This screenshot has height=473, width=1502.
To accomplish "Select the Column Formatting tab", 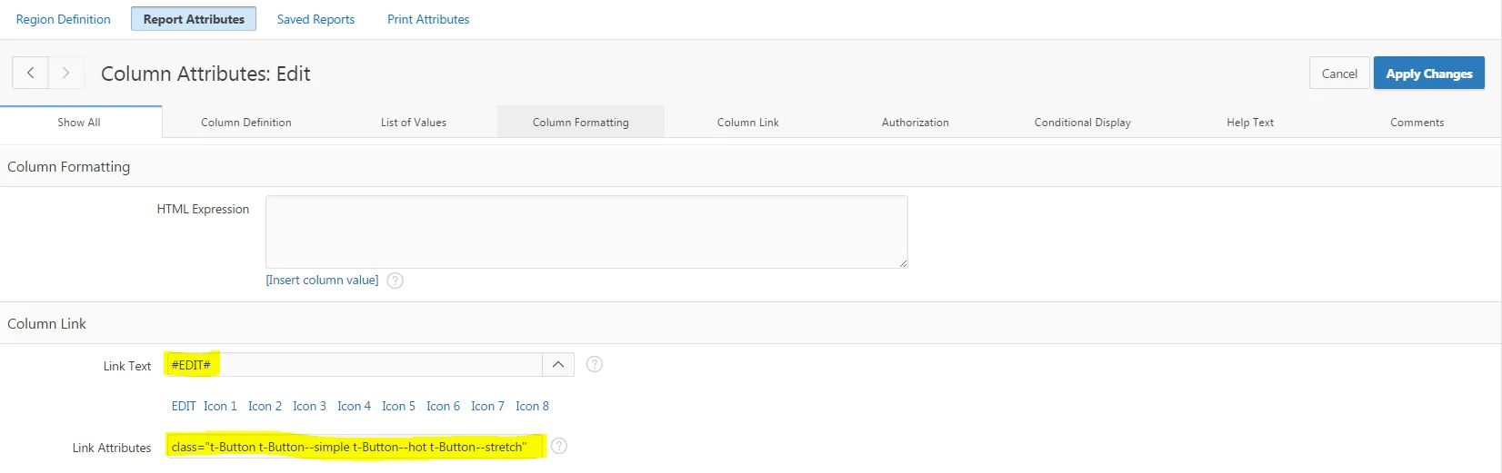I will point(581,123).
